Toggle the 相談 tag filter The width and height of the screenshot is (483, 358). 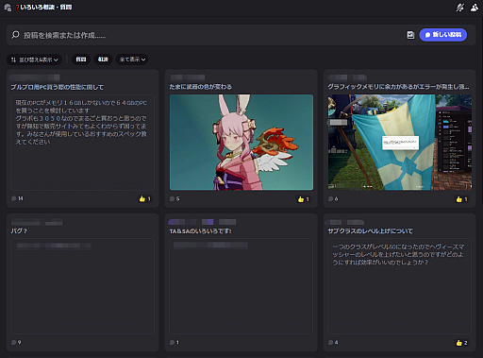(103, 60)
